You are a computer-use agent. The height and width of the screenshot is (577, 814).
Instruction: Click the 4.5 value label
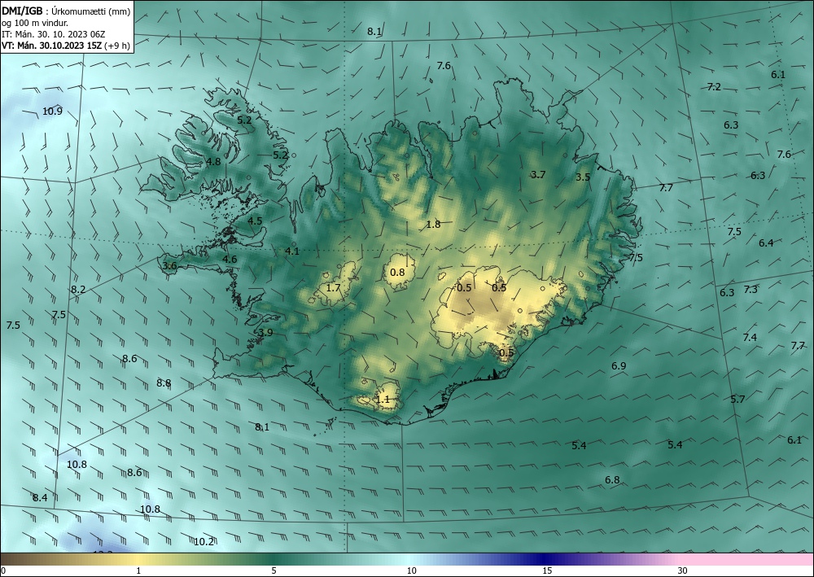coord(255,221)
